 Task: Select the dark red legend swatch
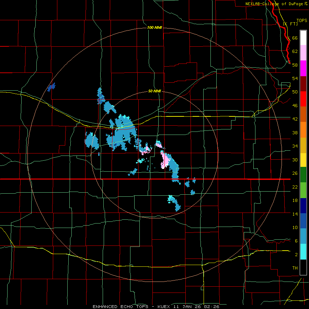303,84
